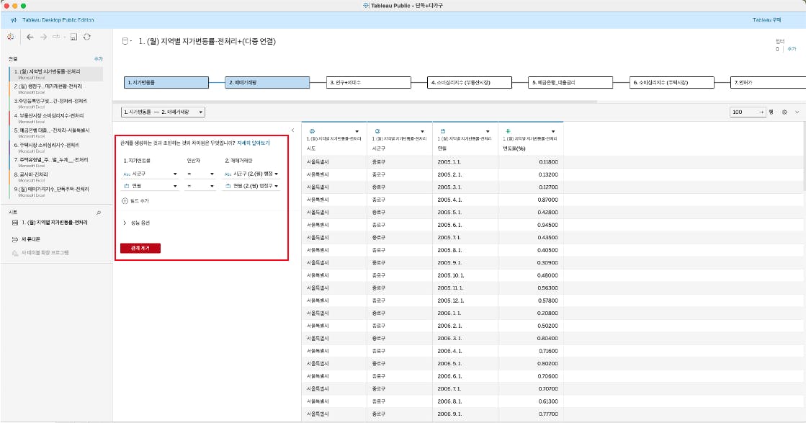Apply row count with the arrow icon
This screenshot has width=806, height=423.
pyautogui.click(x=761, y=112)
